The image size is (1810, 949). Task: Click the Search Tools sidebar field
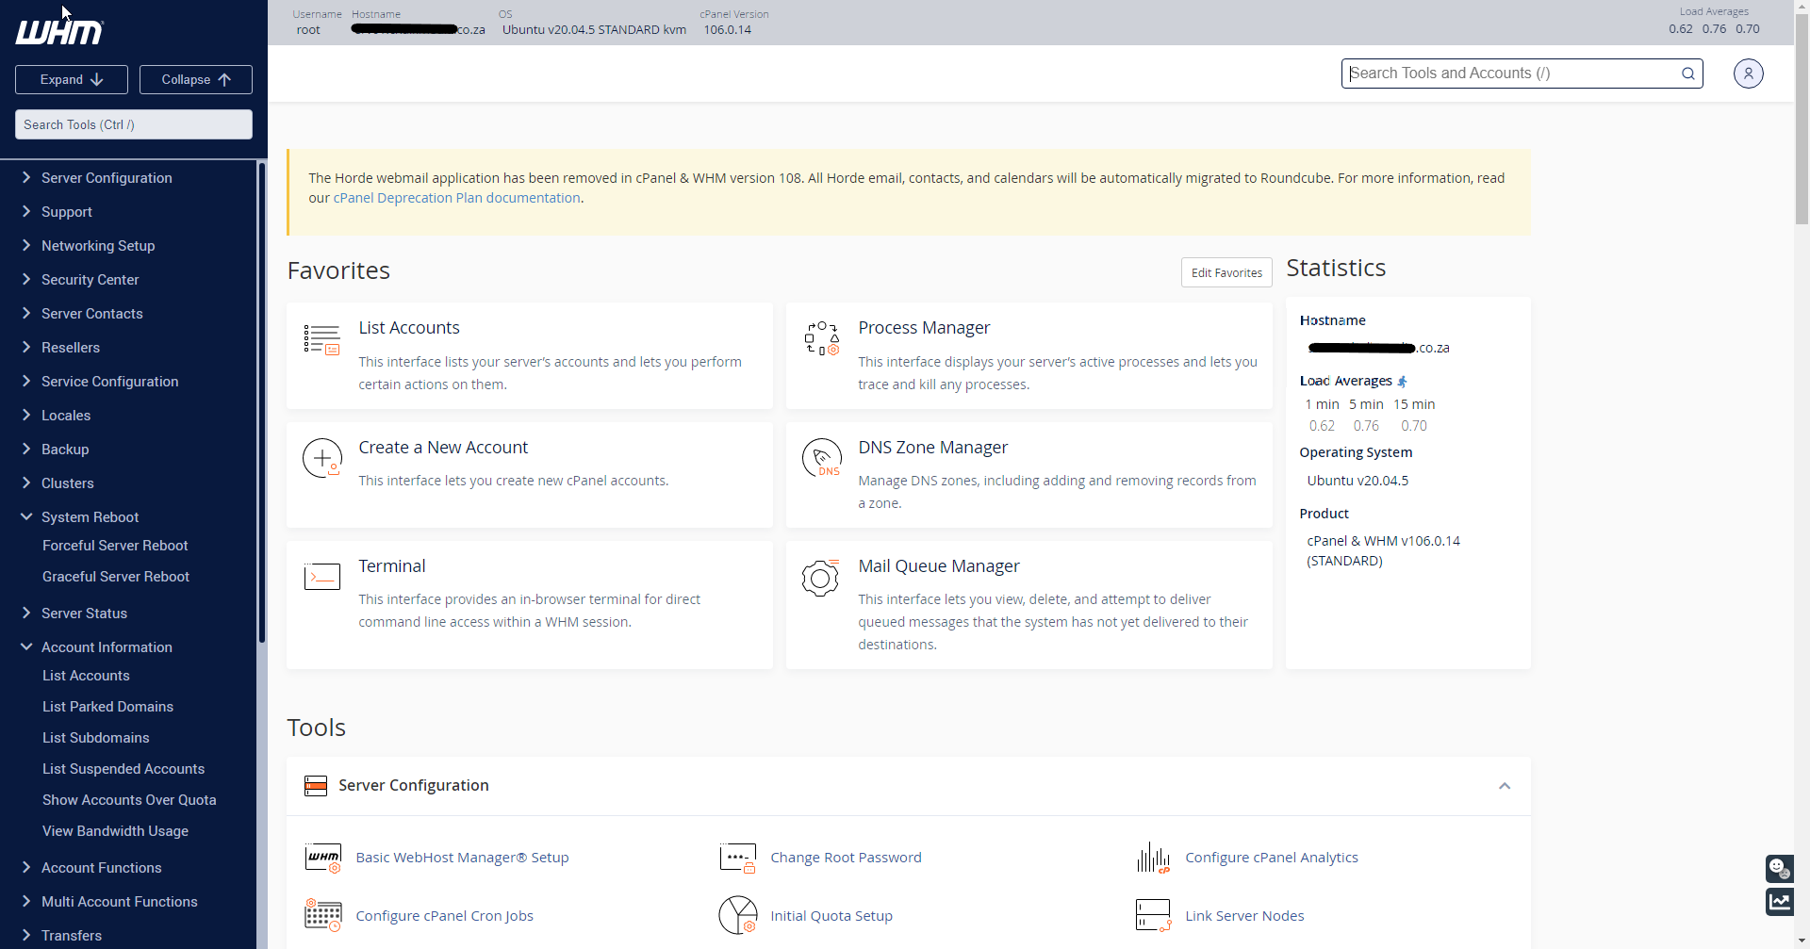[134, 124]
